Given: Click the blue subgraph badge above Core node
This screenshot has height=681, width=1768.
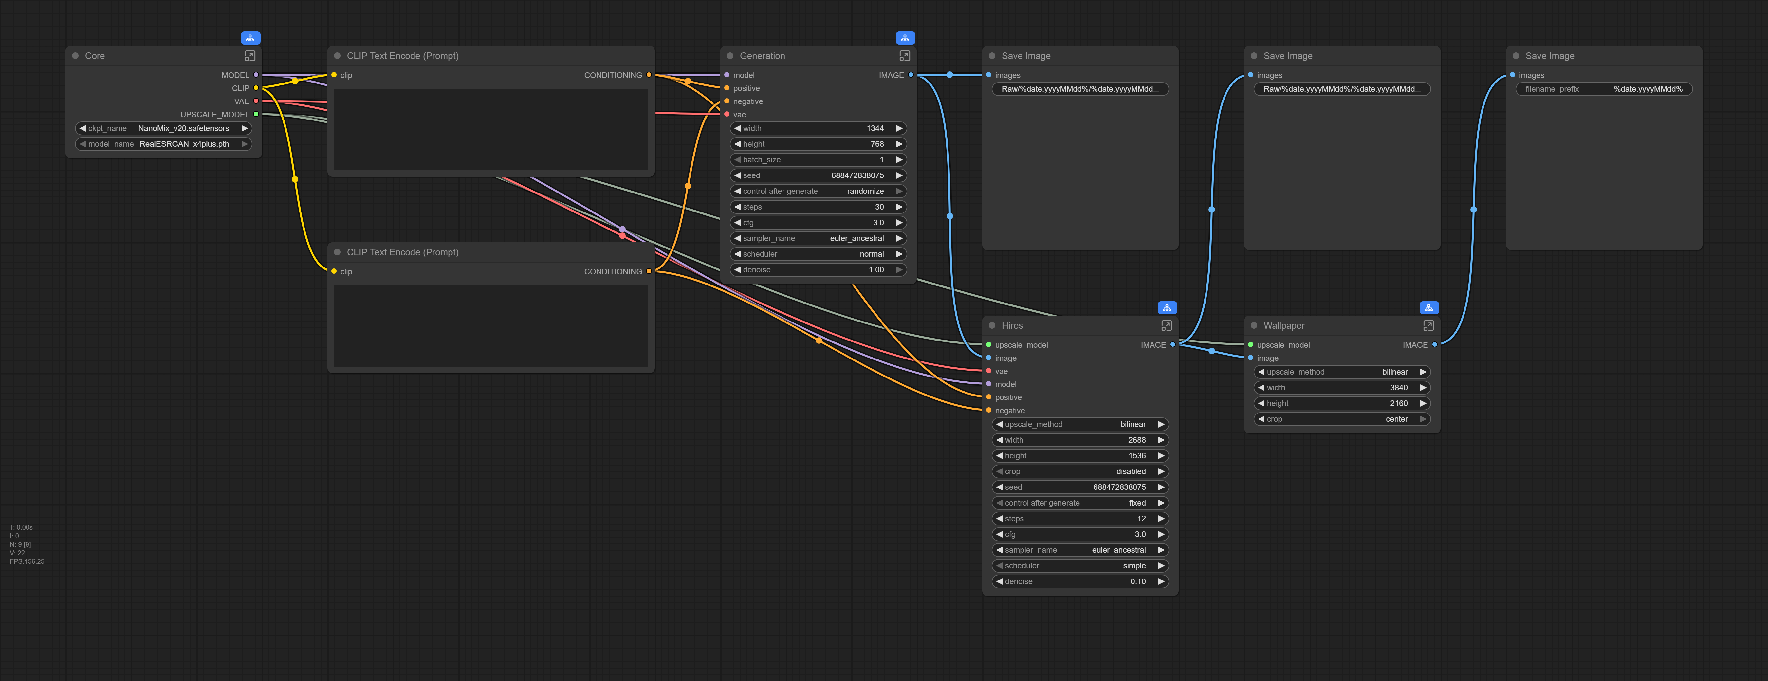Looking at the screenshot, I should pos(250,38).
